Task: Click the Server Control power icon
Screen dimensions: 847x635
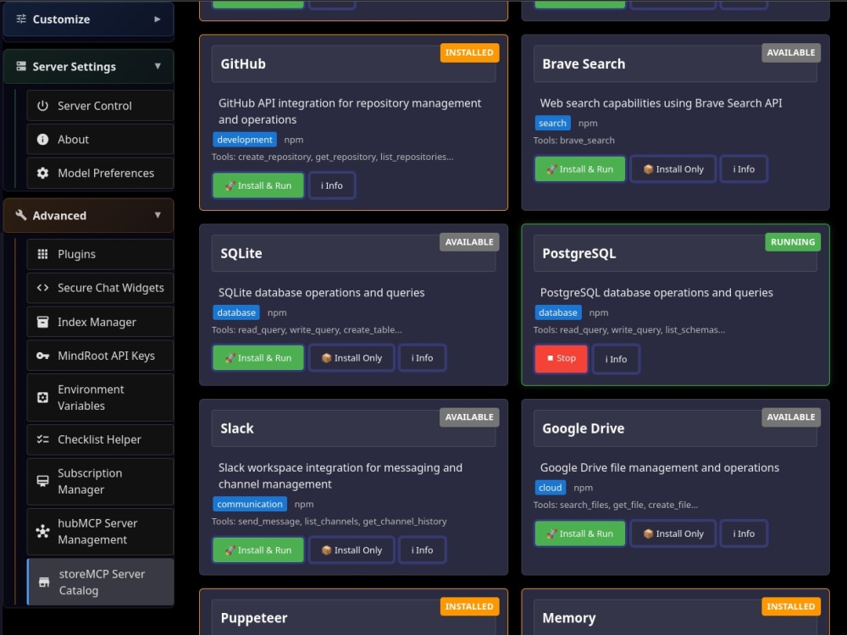Action: (x=42, y=106)
